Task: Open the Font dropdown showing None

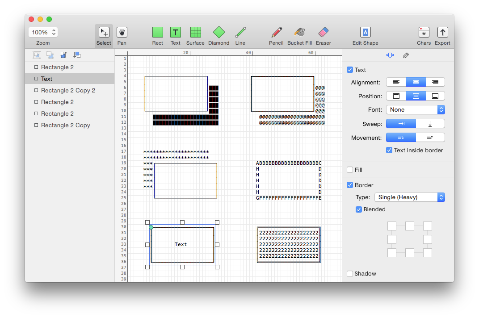Action: pyautogui.click(x=415, y=109)
